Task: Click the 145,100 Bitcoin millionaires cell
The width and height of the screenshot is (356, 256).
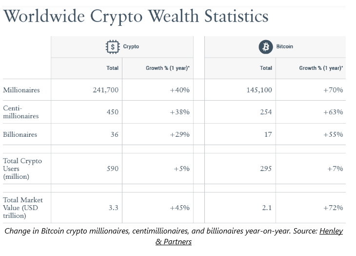Action: (259, 90)
